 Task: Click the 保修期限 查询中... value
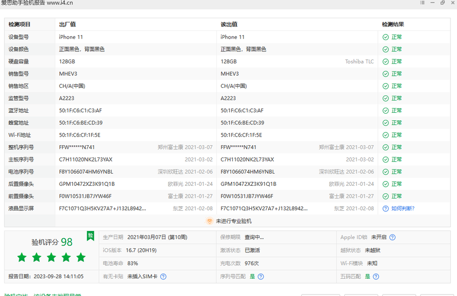(254, 237)
